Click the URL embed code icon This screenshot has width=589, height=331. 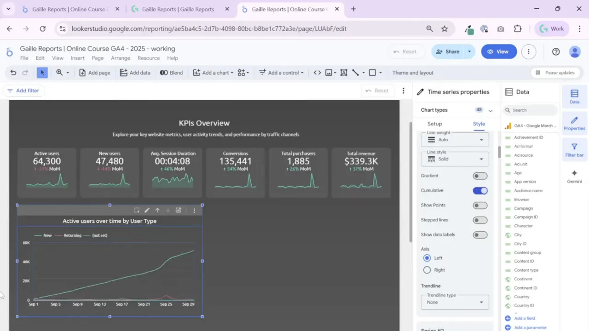tap(317, 73)
